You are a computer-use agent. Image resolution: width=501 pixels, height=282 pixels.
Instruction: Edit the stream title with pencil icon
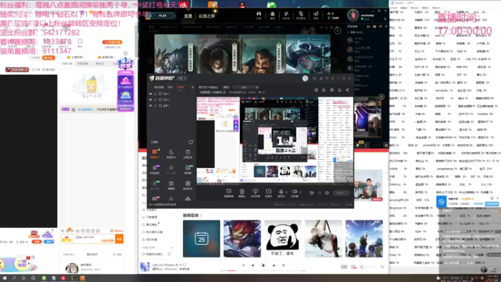click(257, 87)
